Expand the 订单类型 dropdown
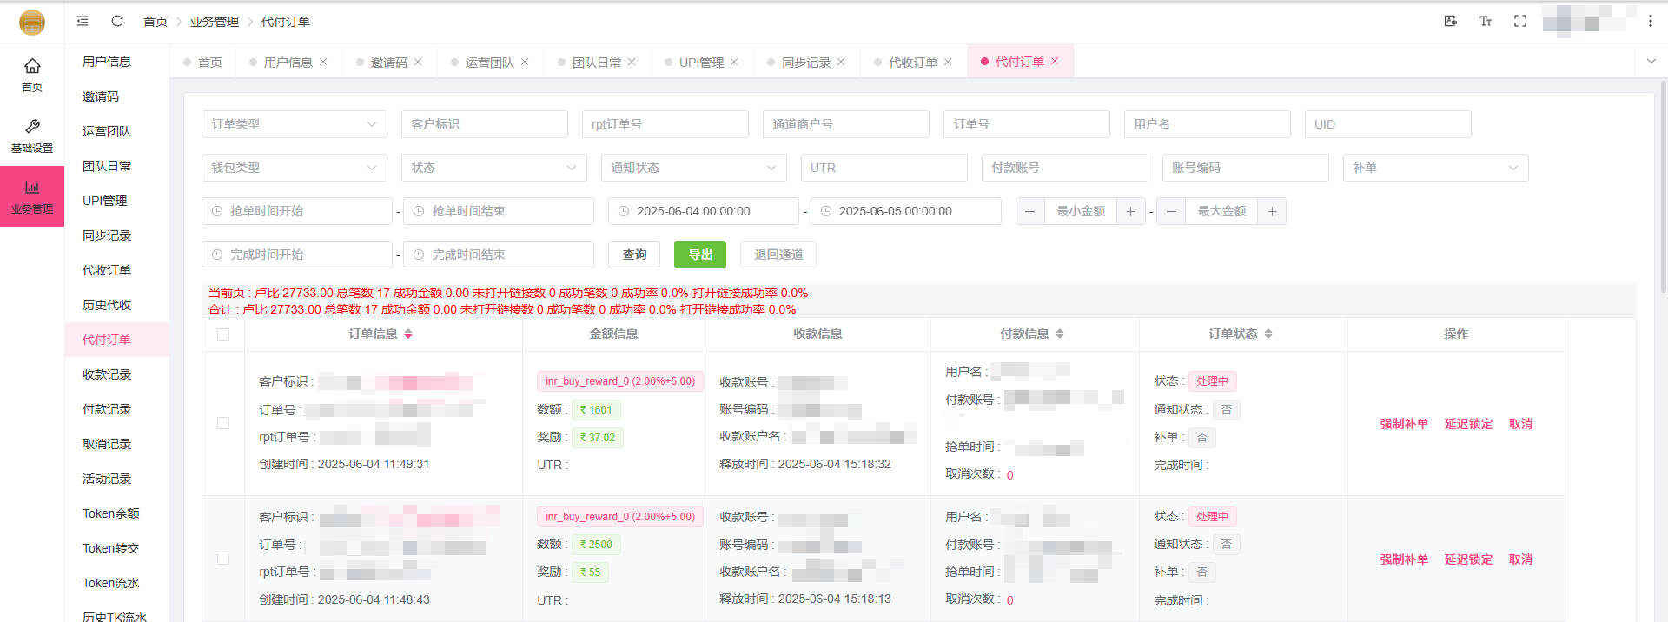The height and width of the screenshot is (622, 1668). (294, 124)
